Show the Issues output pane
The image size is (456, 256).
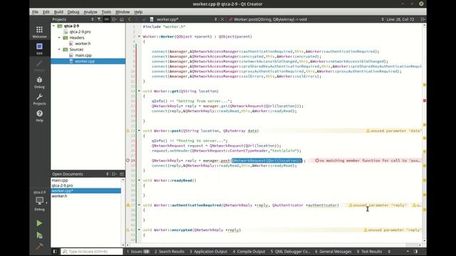[x=138, y=251]
